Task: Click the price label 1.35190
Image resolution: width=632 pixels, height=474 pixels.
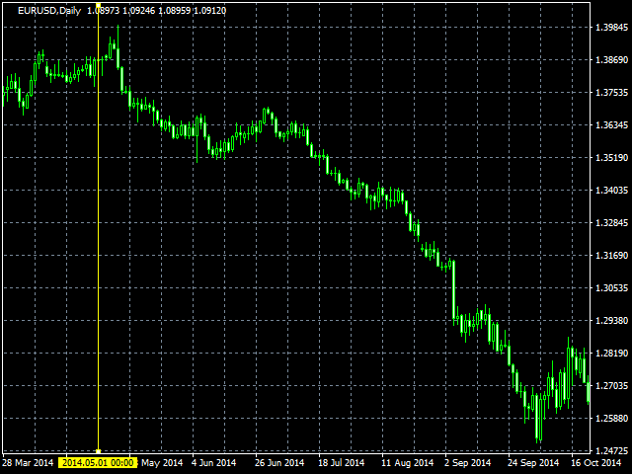Action: coord(611,158)
